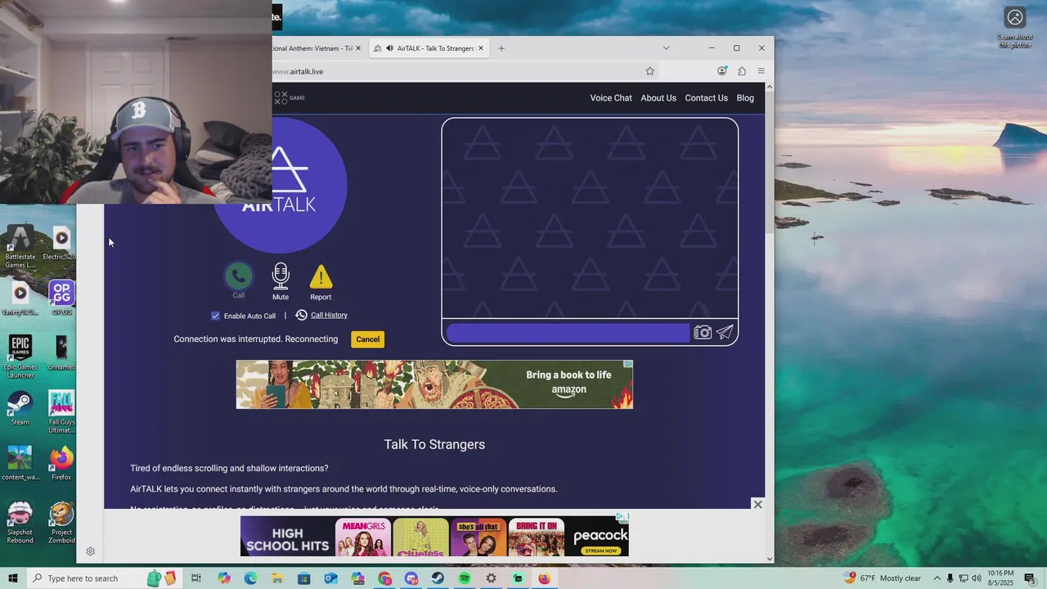Click the chat message input field
This screenshot has width=1047, height=589.
click(568, 333)
